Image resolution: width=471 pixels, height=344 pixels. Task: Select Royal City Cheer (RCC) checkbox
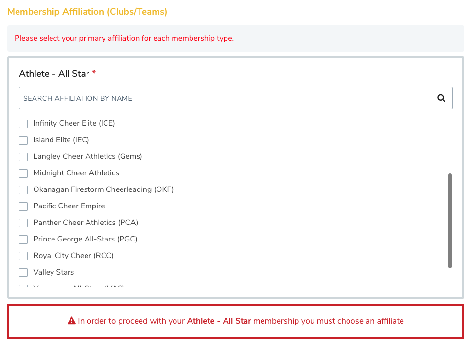coord(23,256)
